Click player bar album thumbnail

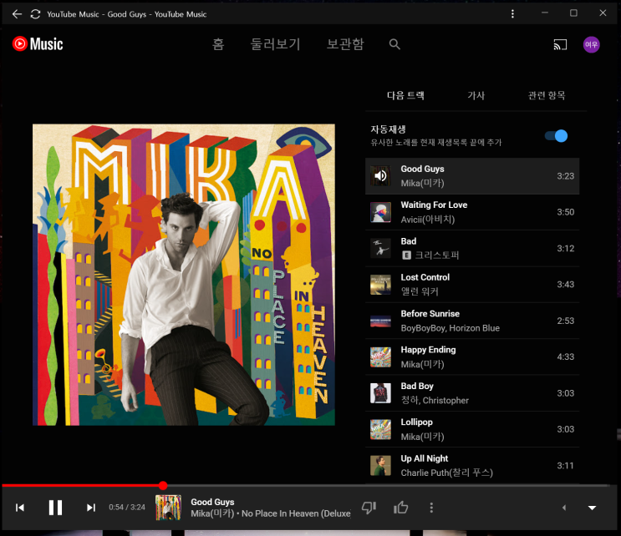tap(168, 508)
